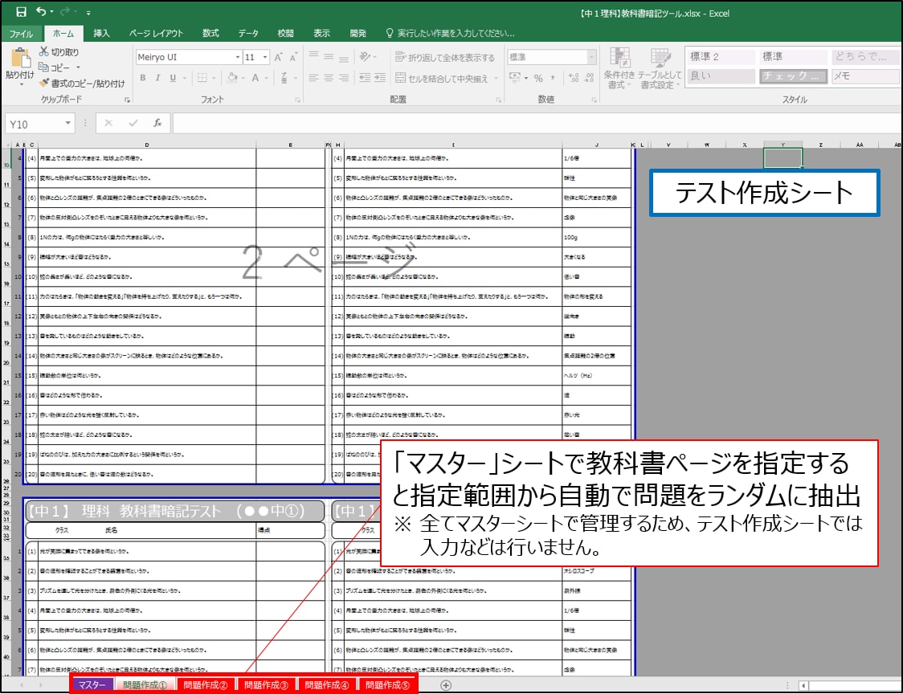Screen dimensions: 903x694
Task: Switch to the マスター sheet tab
Action: click(92, 685)
